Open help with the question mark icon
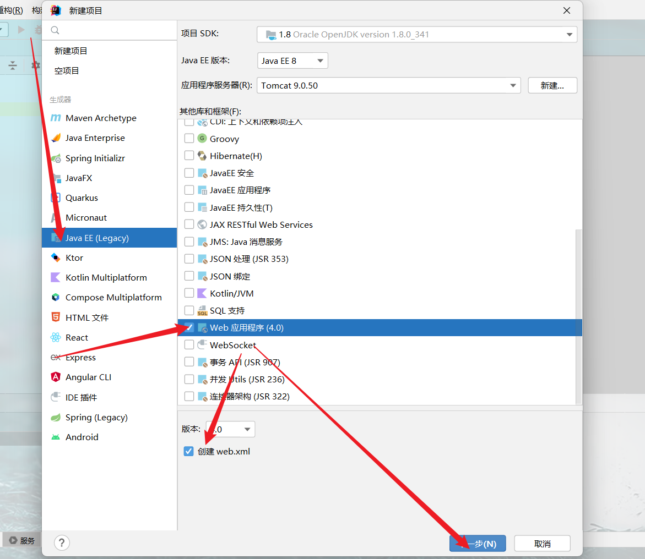This screenshot has width=645, height=559. [62, 543]
